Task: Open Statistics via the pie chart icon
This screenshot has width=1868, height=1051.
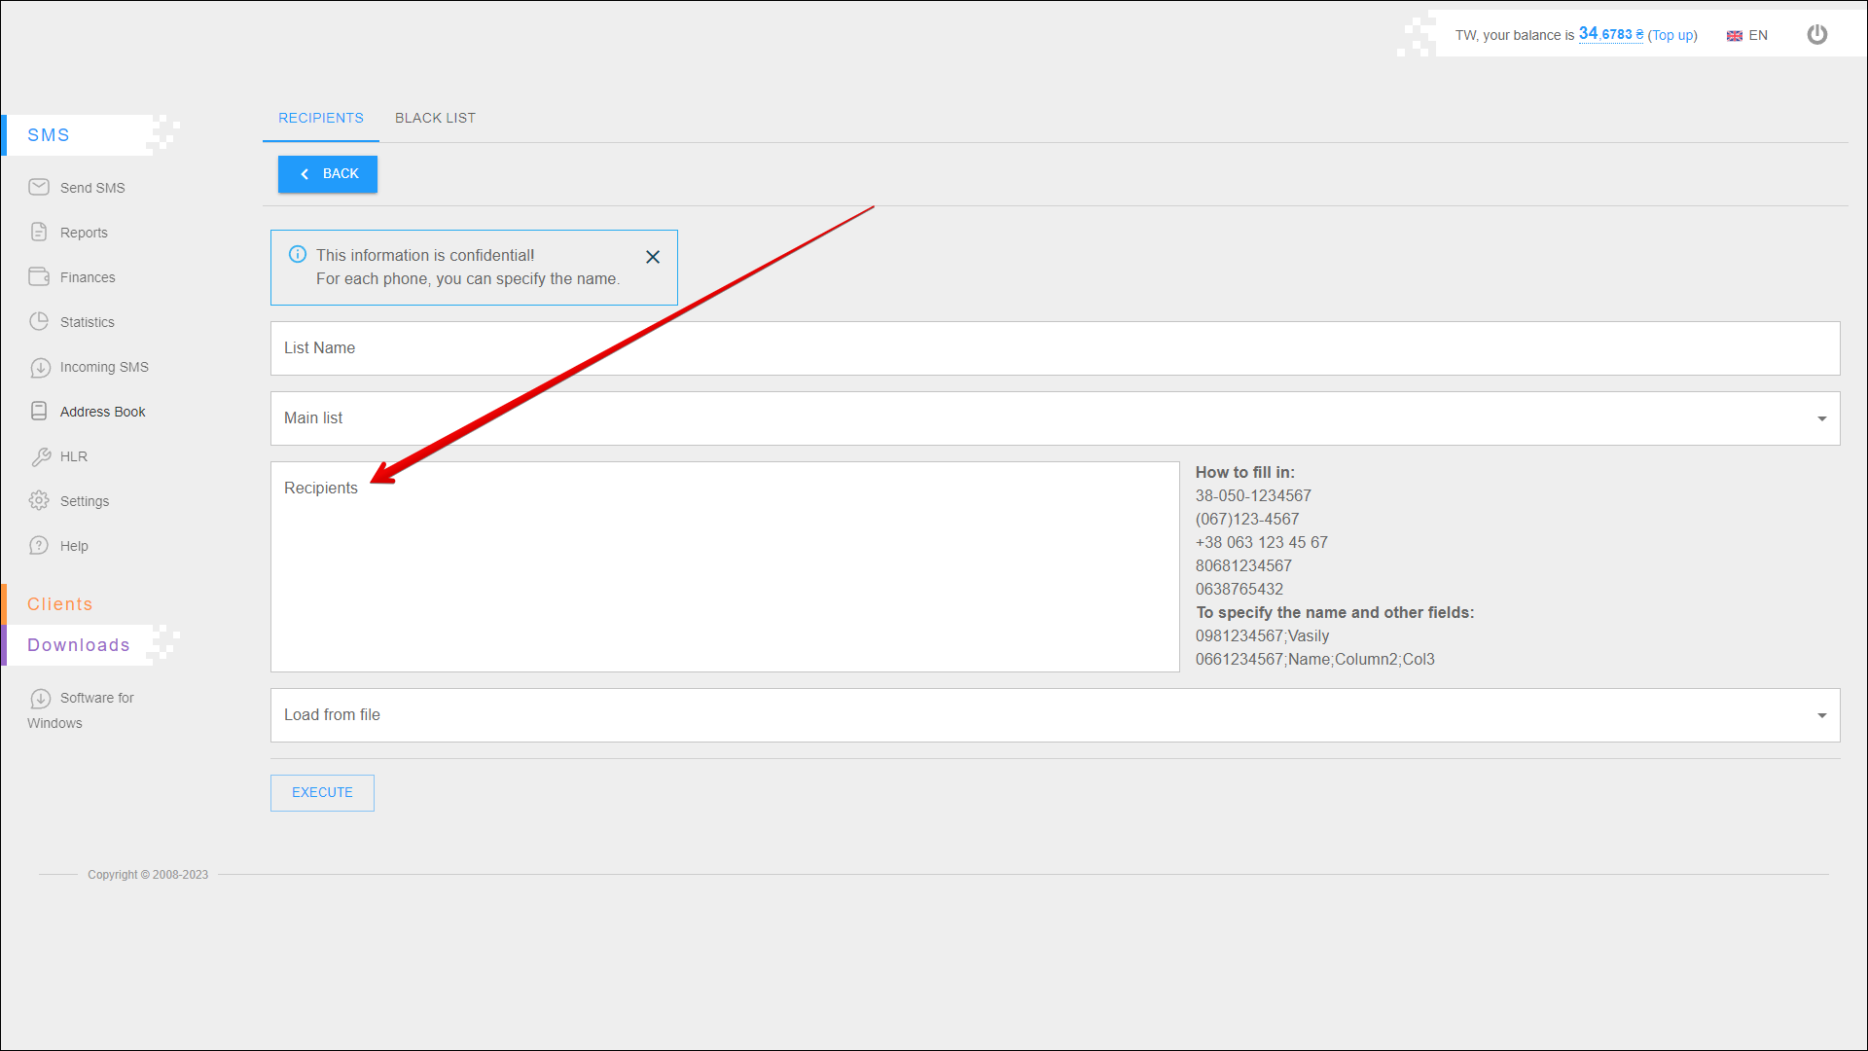Action: click(39, 321)
